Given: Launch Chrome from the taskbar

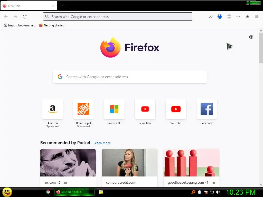Looking at the screenshot, I should point(48,192).
